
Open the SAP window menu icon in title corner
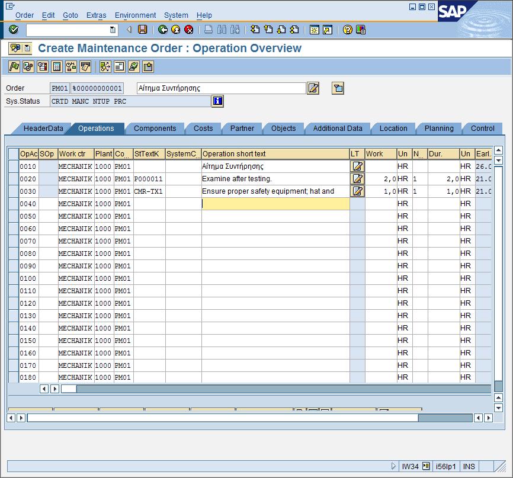(x=10, y=6)
